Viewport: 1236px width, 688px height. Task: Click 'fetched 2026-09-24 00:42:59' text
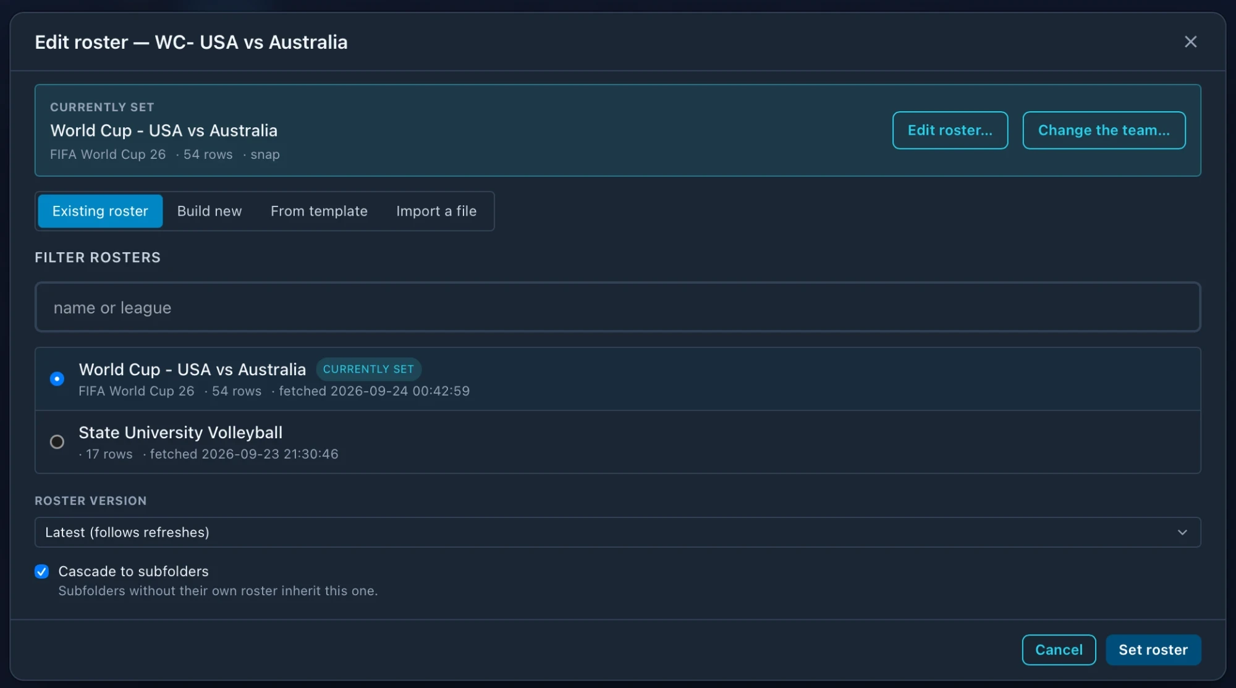tap(374, 391)
